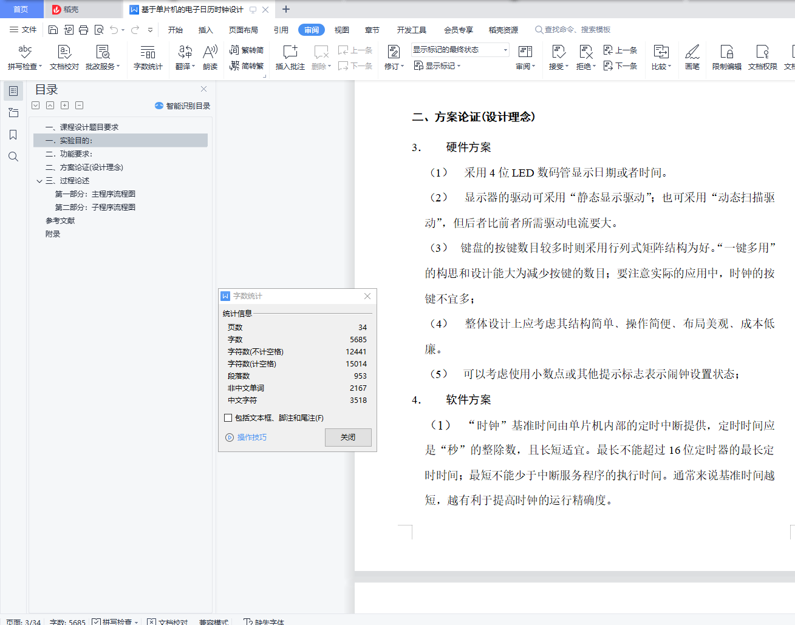The image size is (795, 625).
Task: Click 关闭 button in 字数统计 dialog
Action: [348, 437]
